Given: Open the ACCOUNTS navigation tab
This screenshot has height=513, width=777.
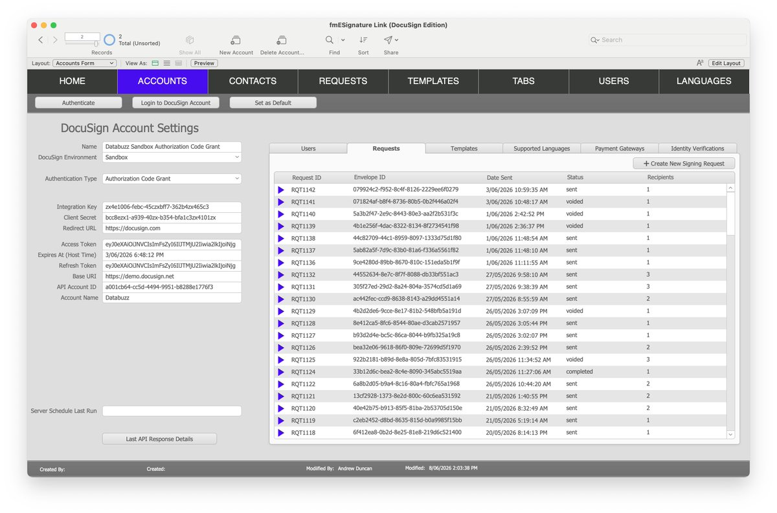Looking at the screenshot, I should (163, 81).
